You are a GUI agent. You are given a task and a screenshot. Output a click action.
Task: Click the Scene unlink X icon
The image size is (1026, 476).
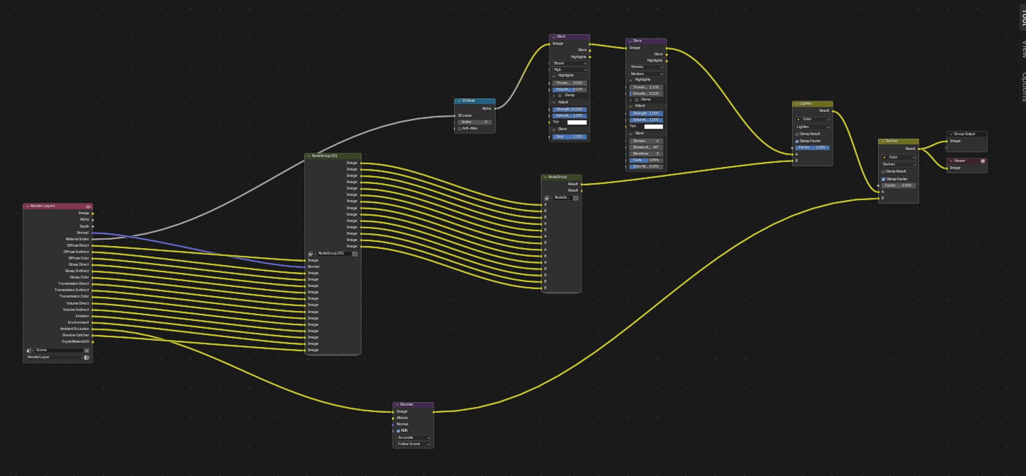click(x=87, y=350)
